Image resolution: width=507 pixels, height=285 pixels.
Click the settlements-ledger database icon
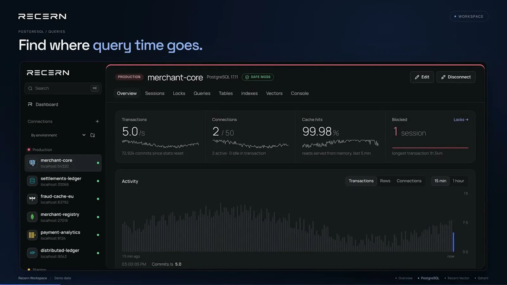(32, 181)
